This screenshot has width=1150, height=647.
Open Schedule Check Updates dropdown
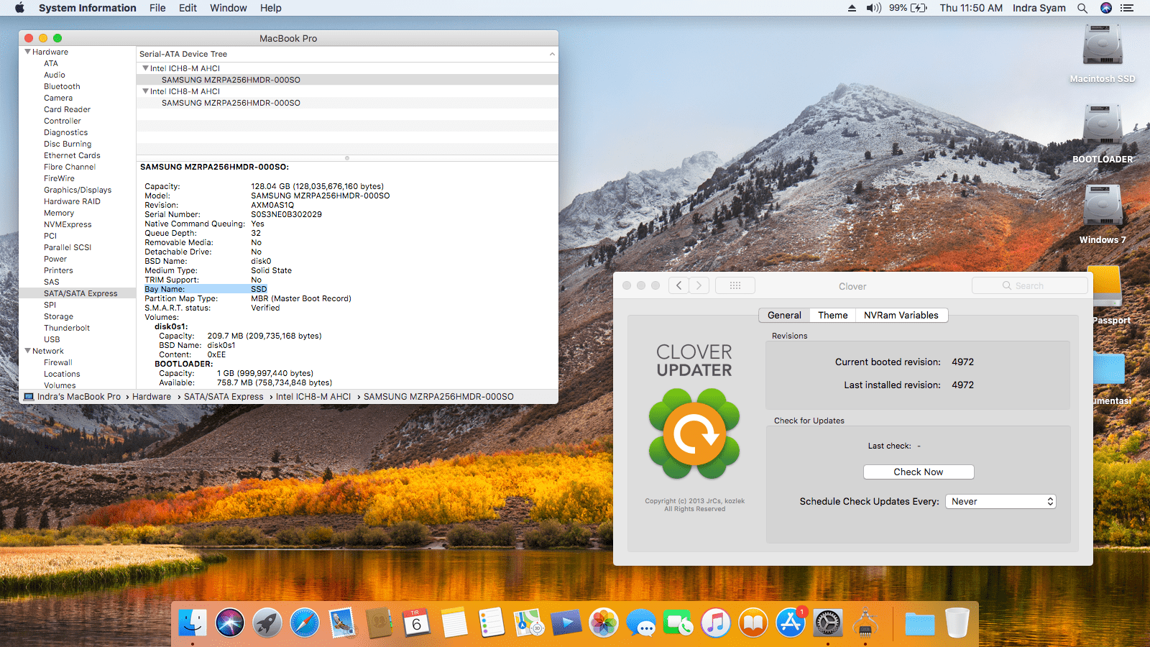click(1000, 501)
